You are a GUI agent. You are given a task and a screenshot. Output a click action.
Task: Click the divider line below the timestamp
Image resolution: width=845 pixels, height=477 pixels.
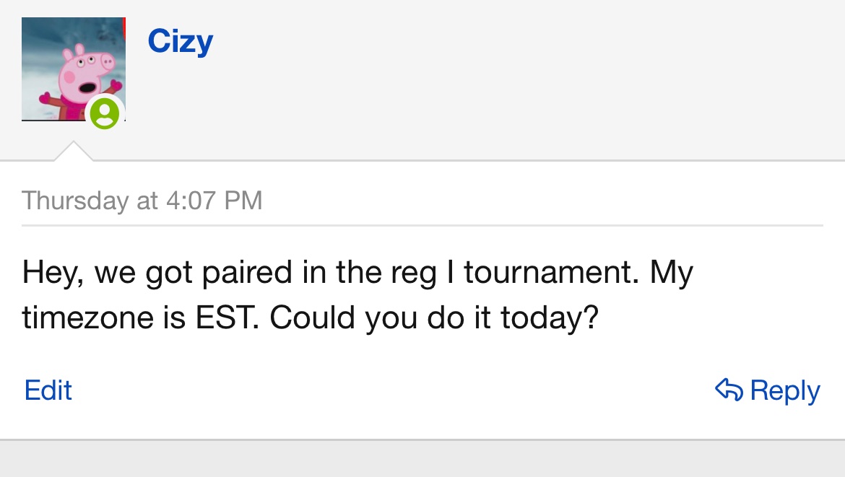(x=422, y=225)
